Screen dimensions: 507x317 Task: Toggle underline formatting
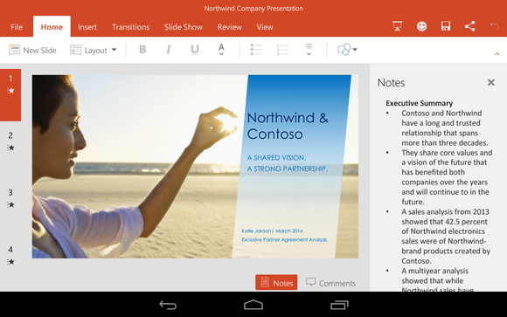click(x=195, y=50)
